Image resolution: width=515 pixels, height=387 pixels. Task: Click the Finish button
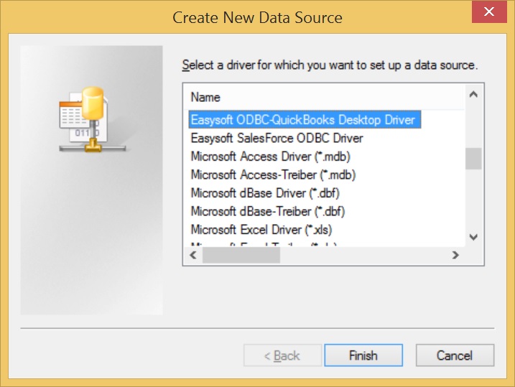point(363,355)
